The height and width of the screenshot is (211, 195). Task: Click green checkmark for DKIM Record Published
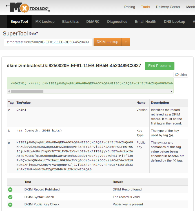point(10,190)
